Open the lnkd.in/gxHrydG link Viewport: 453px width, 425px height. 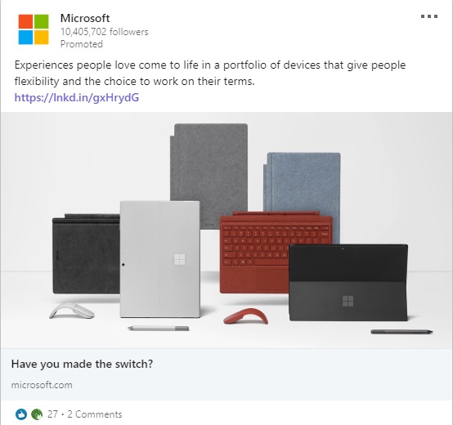coord(77,97)
